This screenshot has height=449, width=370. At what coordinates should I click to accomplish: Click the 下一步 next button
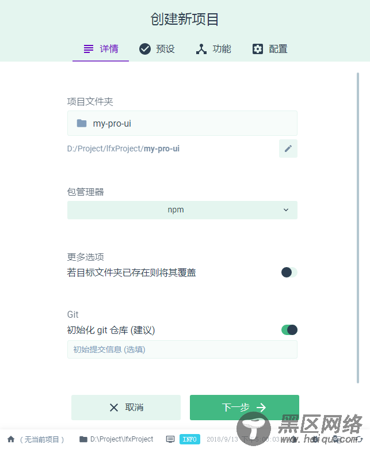point(245,408)
